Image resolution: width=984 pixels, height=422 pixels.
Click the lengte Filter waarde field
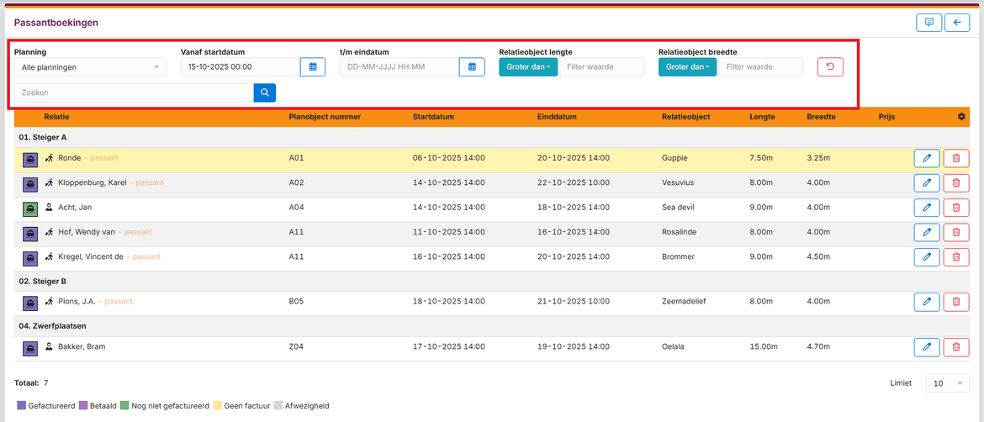tap(601, 66)
